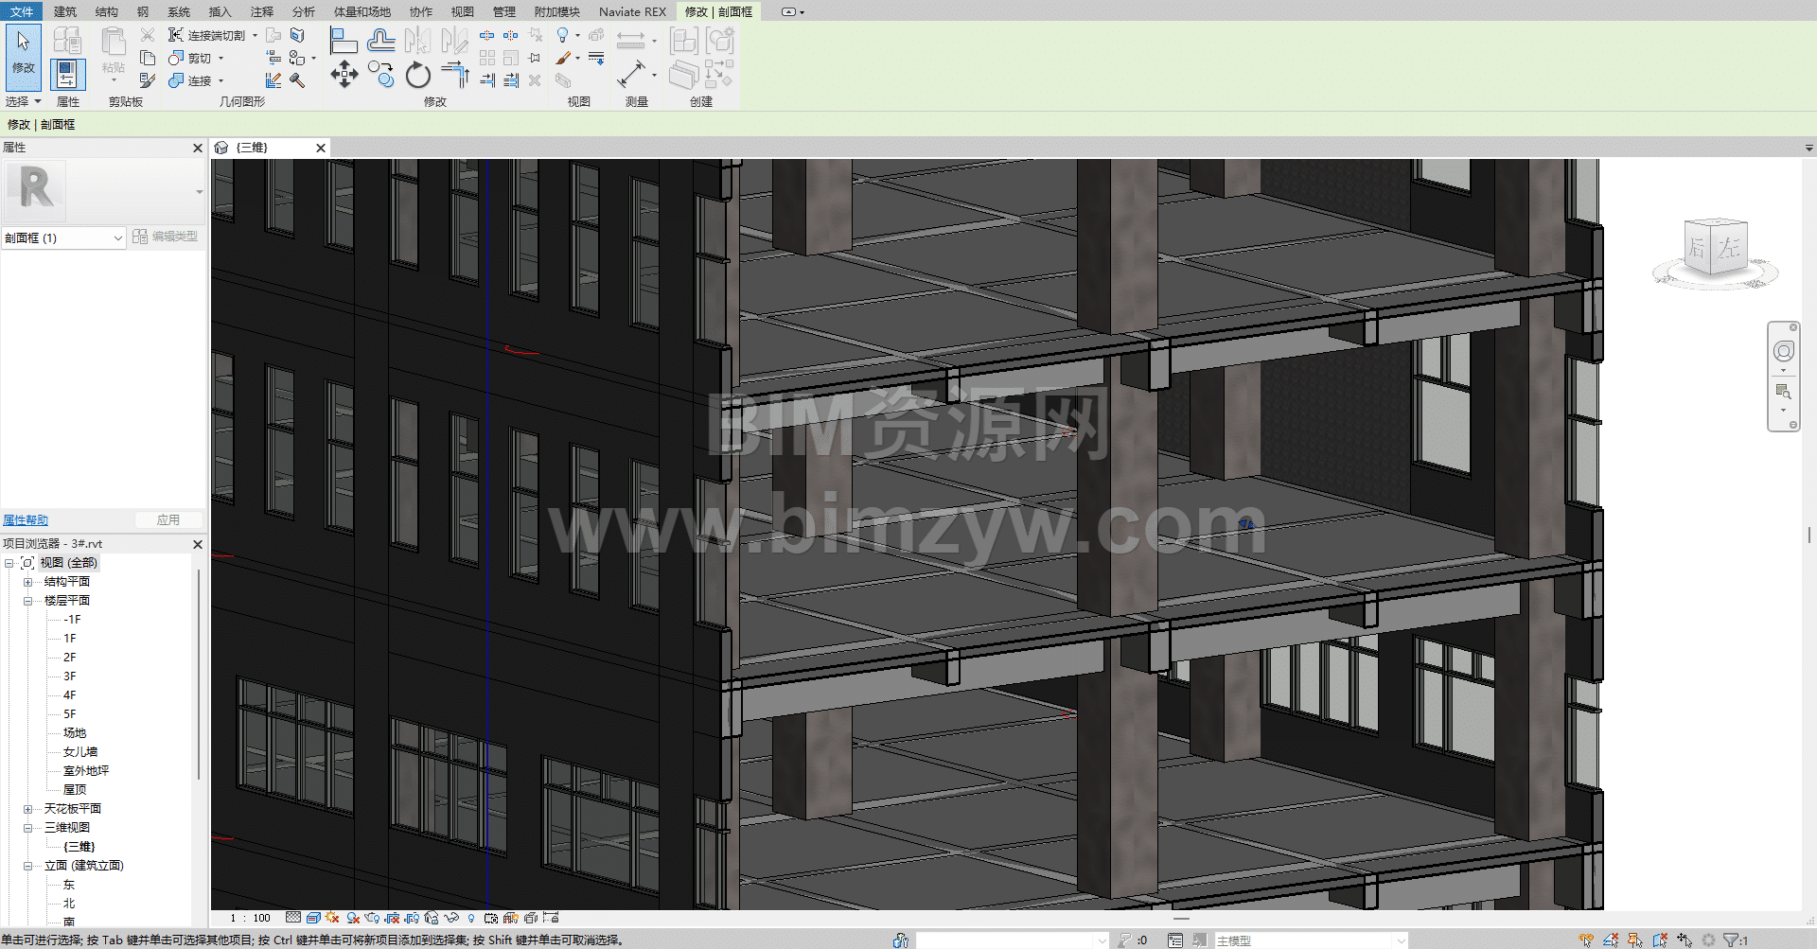Click the Trim/Extend to Corner icon
1817x949 pixels.
tap(454, 74)
